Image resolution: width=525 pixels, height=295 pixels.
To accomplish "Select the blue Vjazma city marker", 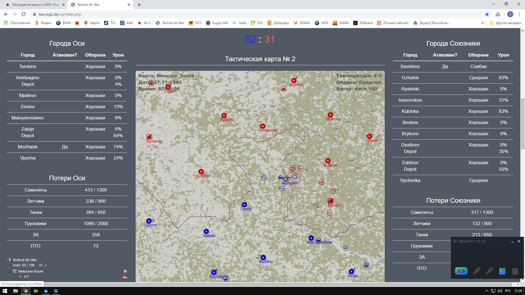I will click(149, 221).
